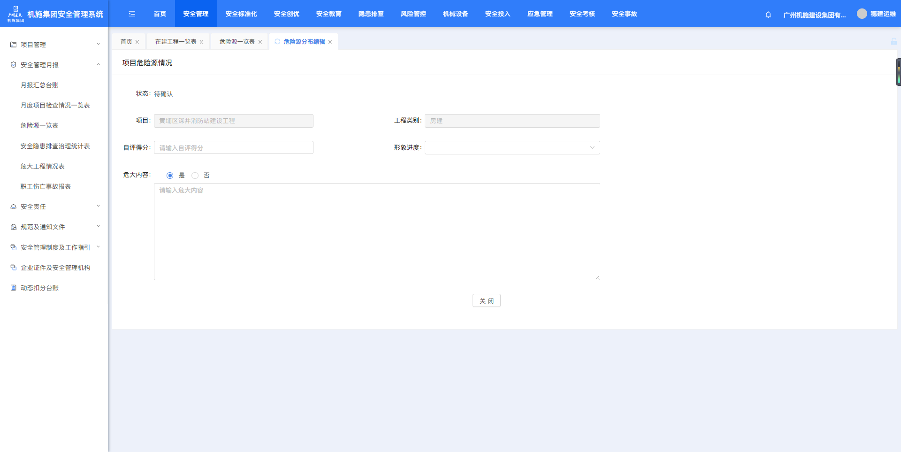The height and width of the screenshot is (452, 901).
Task: Click the 自评得分 input field
Action: coord(233,148)
